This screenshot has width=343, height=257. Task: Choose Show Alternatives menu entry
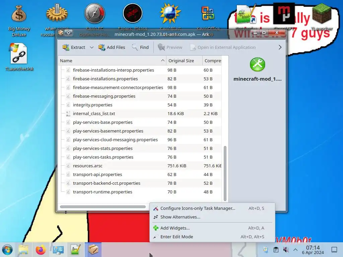click(x=212, y=217)
